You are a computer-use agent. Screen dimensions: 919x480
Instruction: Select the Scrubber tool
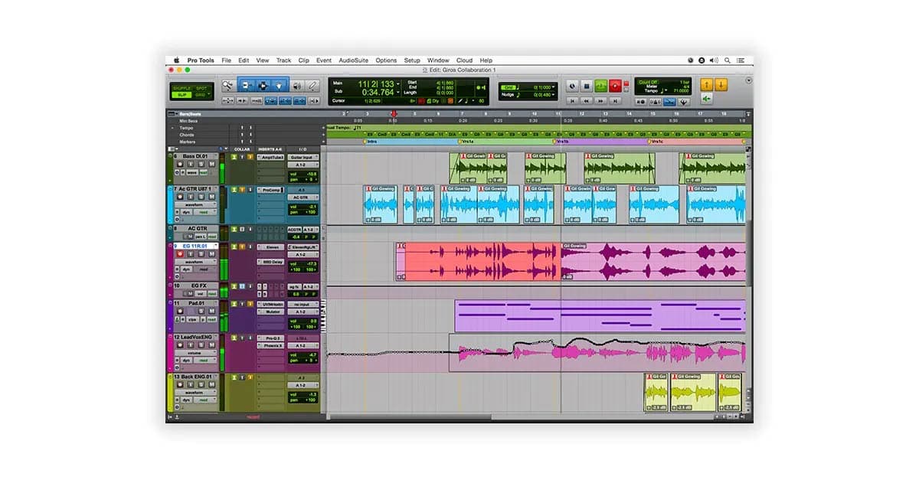(297, 86)
